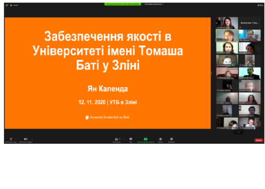
Task: Open the Chat panel icon
Action: tap(131, 139)
